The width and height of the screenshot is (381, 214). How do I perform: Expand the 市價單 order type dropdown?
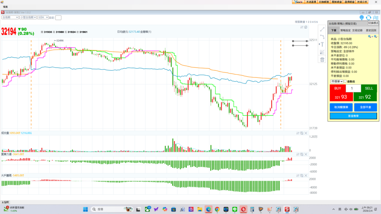(x=336, y=81)
